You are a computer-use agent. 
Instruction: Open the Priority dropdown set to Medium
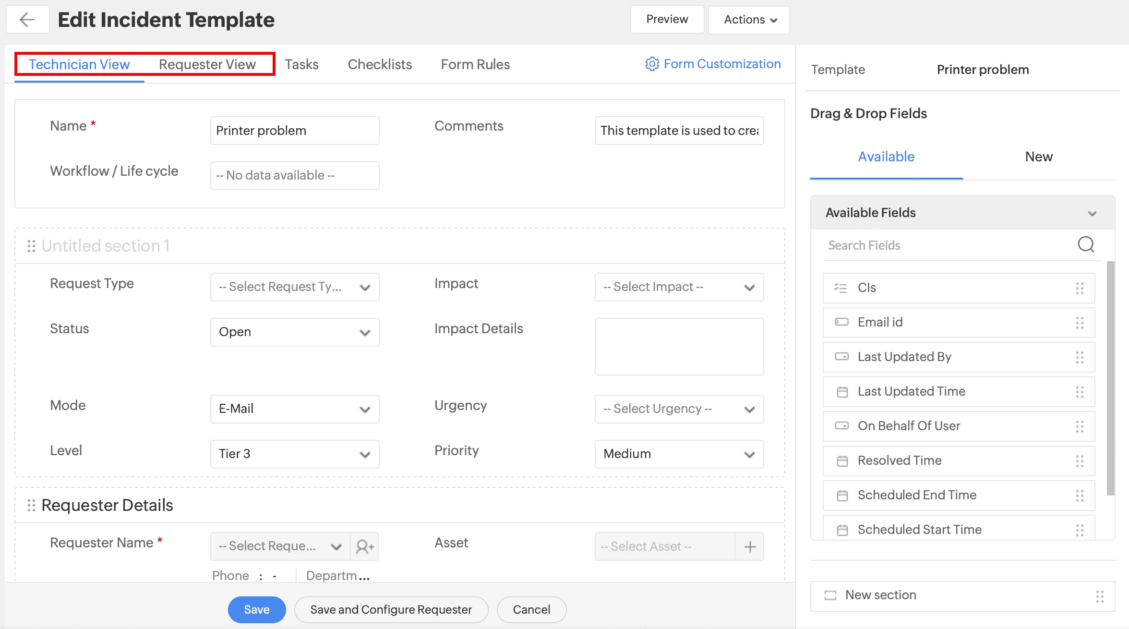click(x=679, y=454)
